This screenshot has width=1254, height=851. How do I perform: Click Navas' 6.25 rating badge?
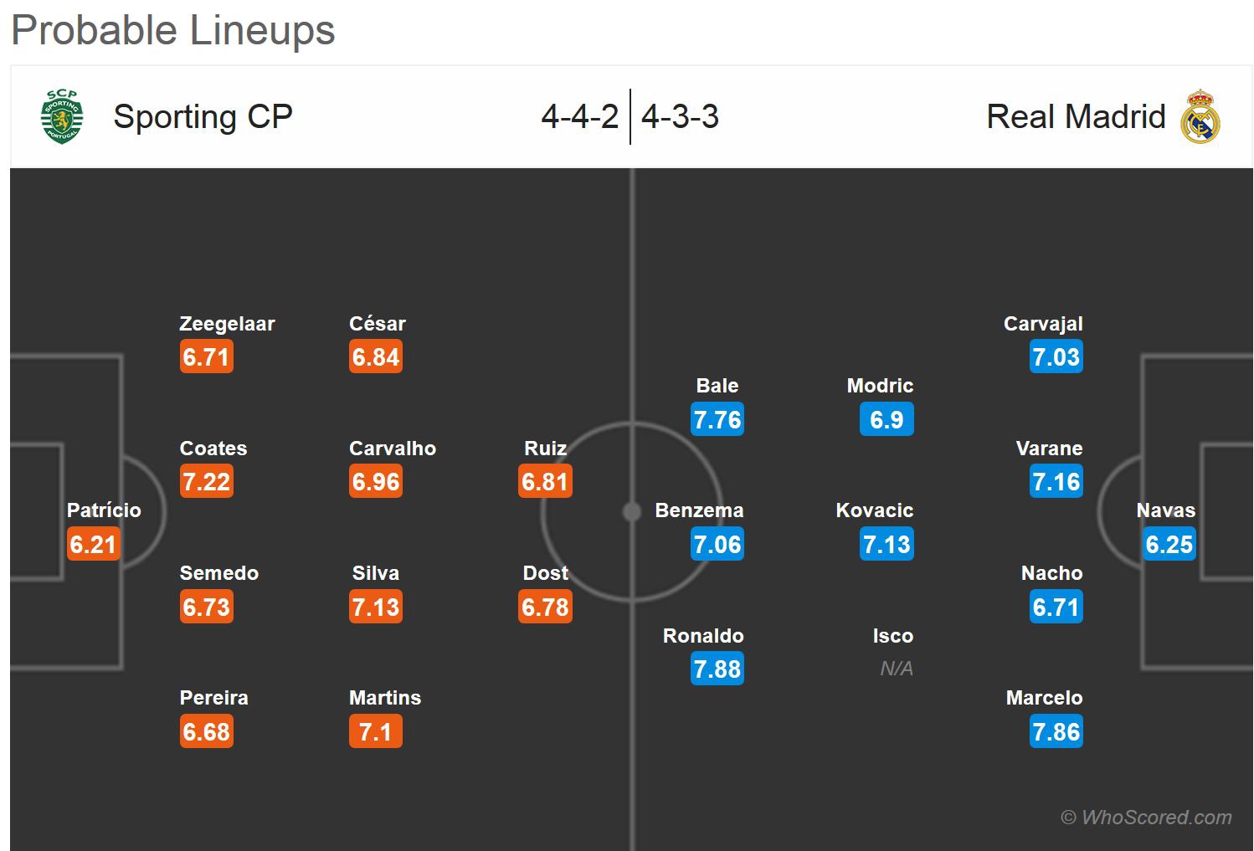(1169, 545)
